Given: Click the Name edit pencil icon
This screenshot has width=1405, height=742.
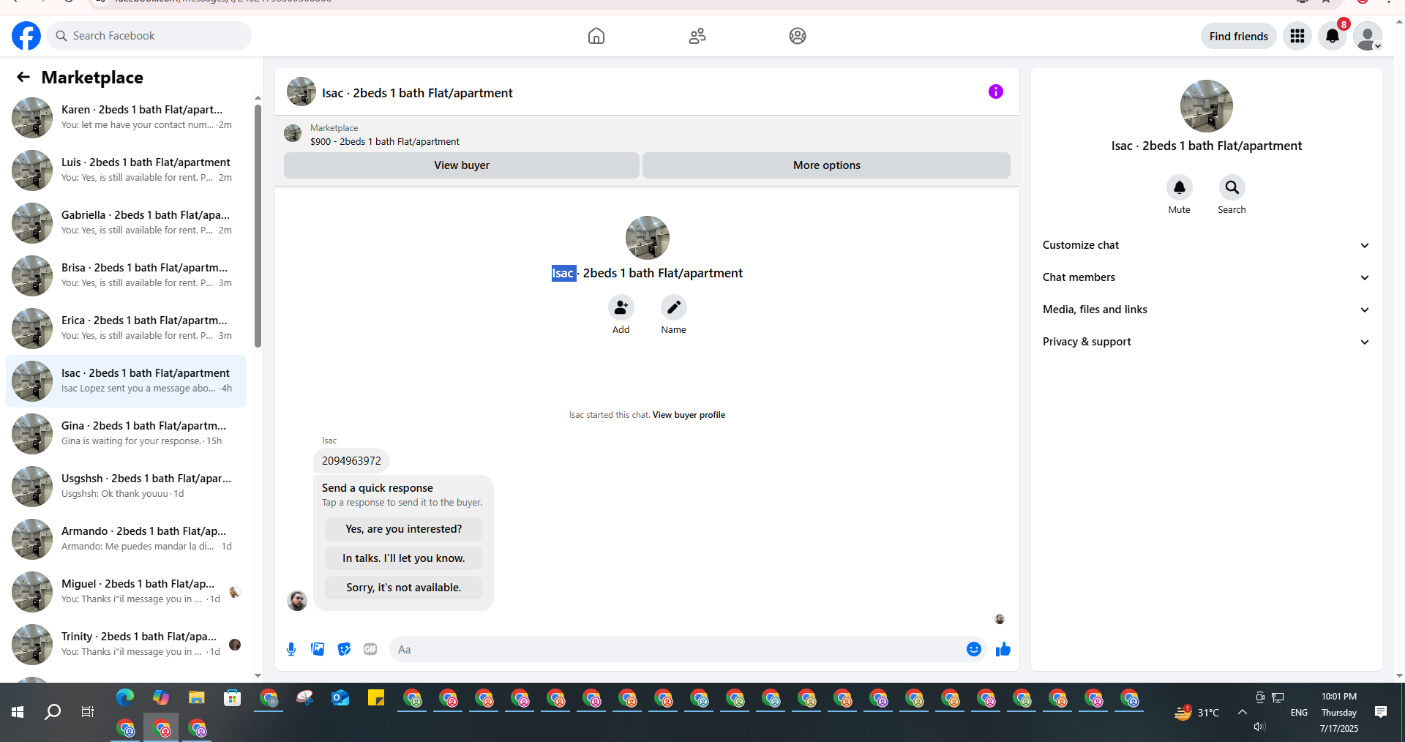Looking at the screenshot, I should (674, 307).
